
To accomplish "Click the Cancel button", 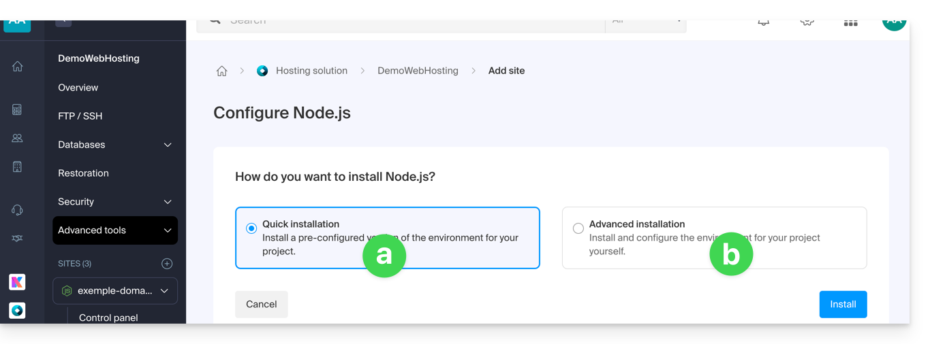I will click(262, 305).
